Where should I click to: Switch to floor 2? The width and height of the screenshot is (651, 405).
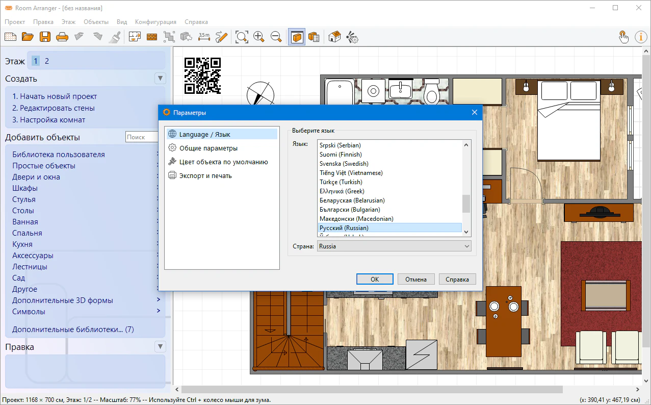[x=47, y=61]
